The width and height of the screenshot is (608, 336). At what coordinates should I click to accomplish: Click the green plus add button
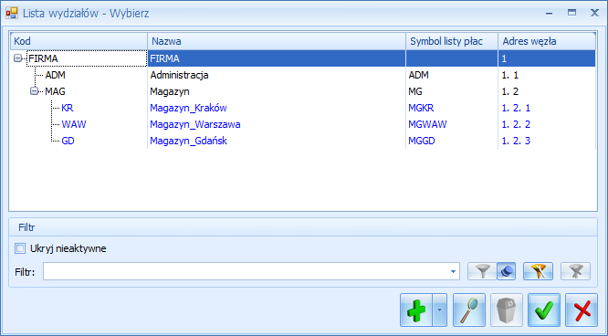416,310
